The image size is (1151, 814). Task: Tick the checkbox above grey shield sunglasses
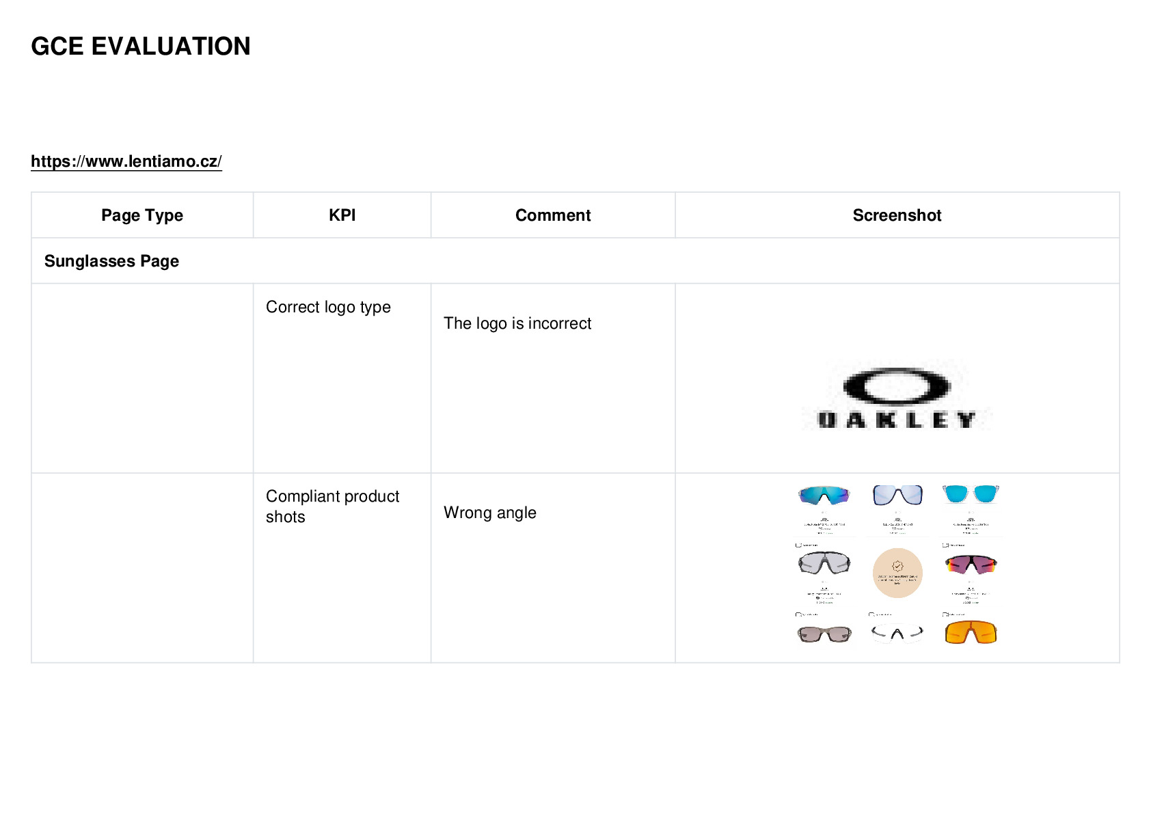tap(798, 545)
